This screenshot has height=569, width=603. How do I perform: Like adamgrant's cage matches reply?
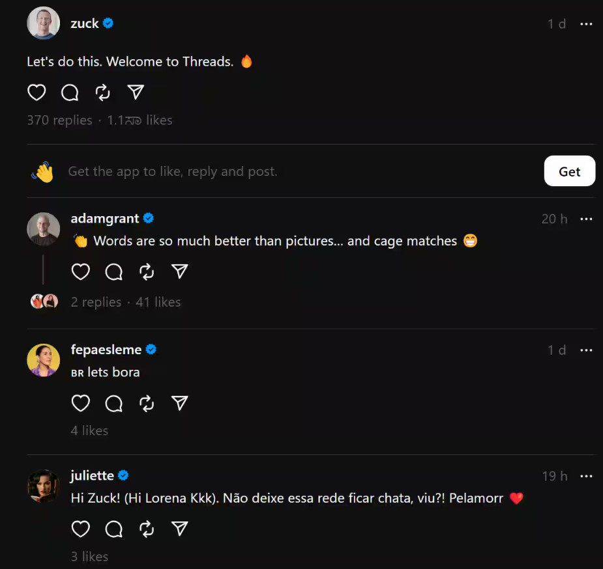[x=81, y=272]
